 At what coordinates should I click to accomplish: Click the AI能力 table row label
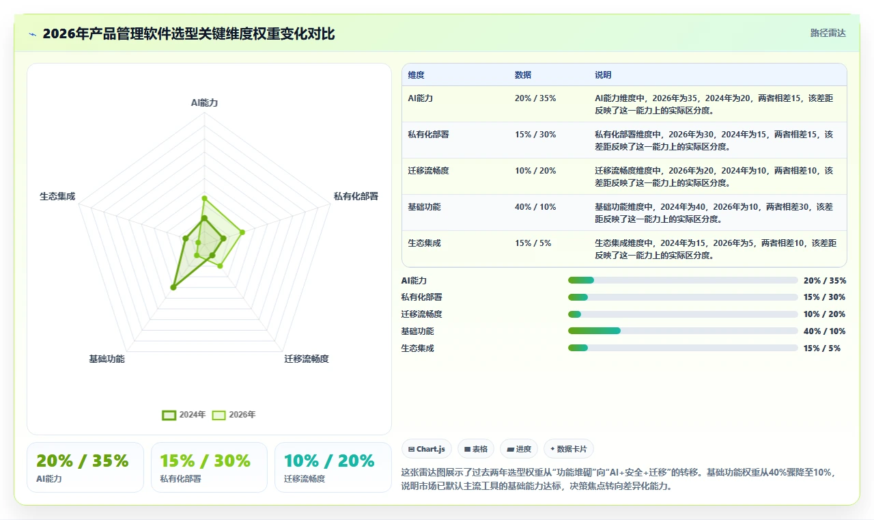pos(421,98)
